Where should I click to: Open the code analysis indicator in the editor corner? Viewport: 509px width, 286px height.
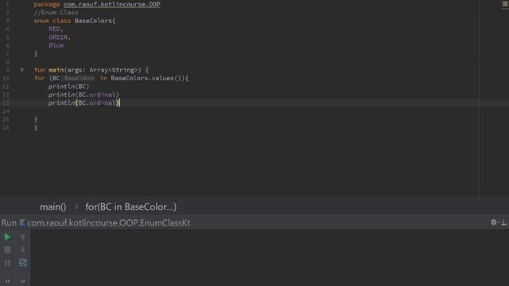tap(505, 4)
